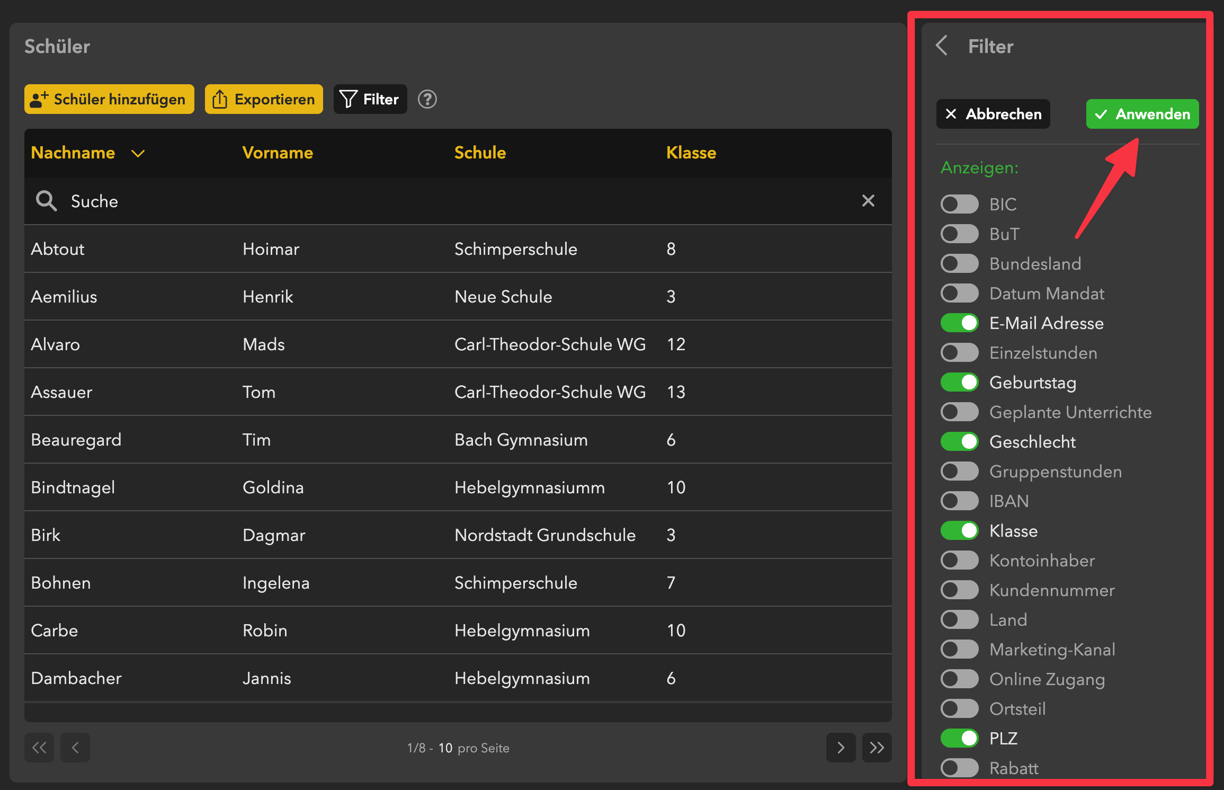Click the Anwenden button
1224x790 pixels.
point(1142,114)
